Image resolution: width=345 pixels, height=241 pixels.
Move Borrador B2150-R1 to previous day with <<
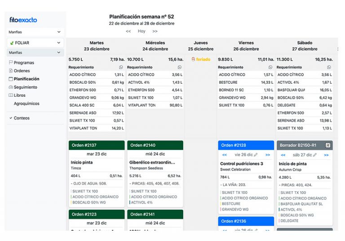coord(283,155)
